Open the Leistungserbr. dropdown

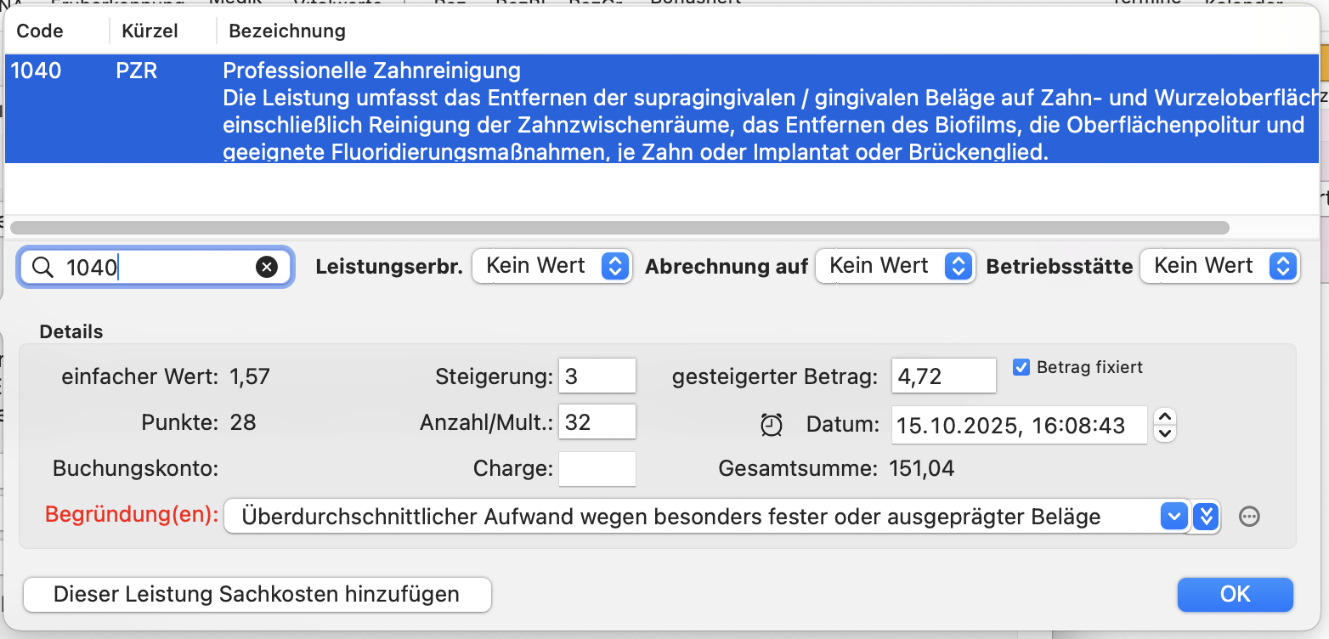click(551, 266)
